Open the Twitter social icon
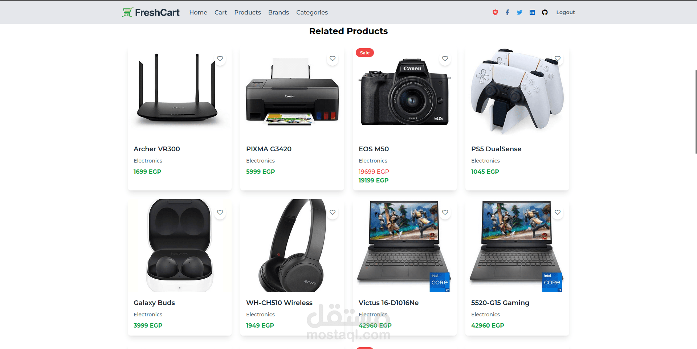Screen dimensions: 697x349 tap(519, 12)
